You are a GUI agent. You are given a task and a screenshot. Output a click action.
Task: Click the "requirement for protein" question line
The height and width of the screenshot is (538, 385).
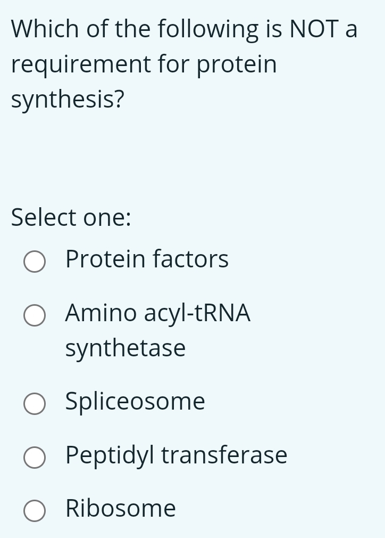pyautogui.click(x=144, y=65)
